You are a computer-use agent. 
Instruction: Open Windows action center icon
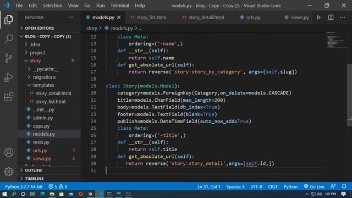(x=343, y=194)
